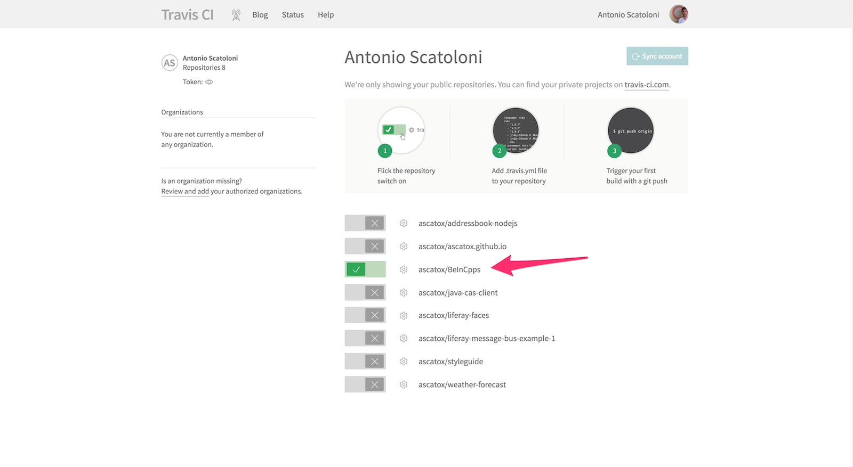This screenshot has width=853, height=467.
Task: Open the Help menu item
Action: (x=326, y=15)
